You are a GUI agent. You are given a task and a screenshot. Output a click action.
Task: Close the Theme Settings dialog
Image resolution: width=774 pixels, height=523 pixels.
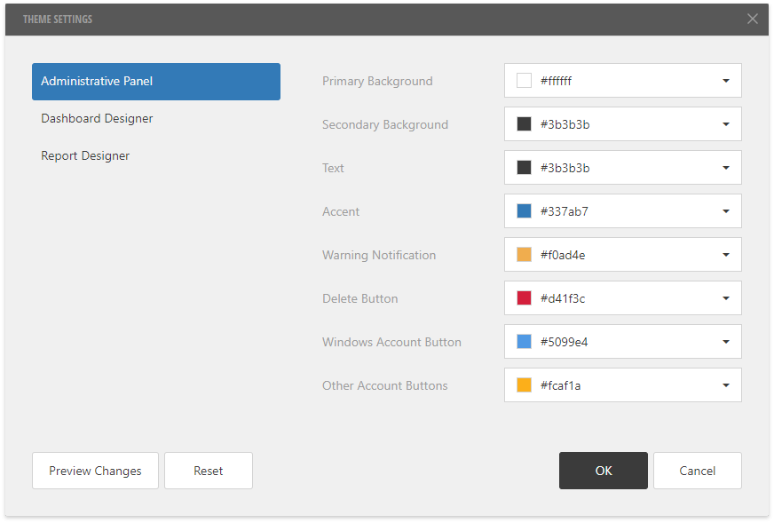click(752, 19)
